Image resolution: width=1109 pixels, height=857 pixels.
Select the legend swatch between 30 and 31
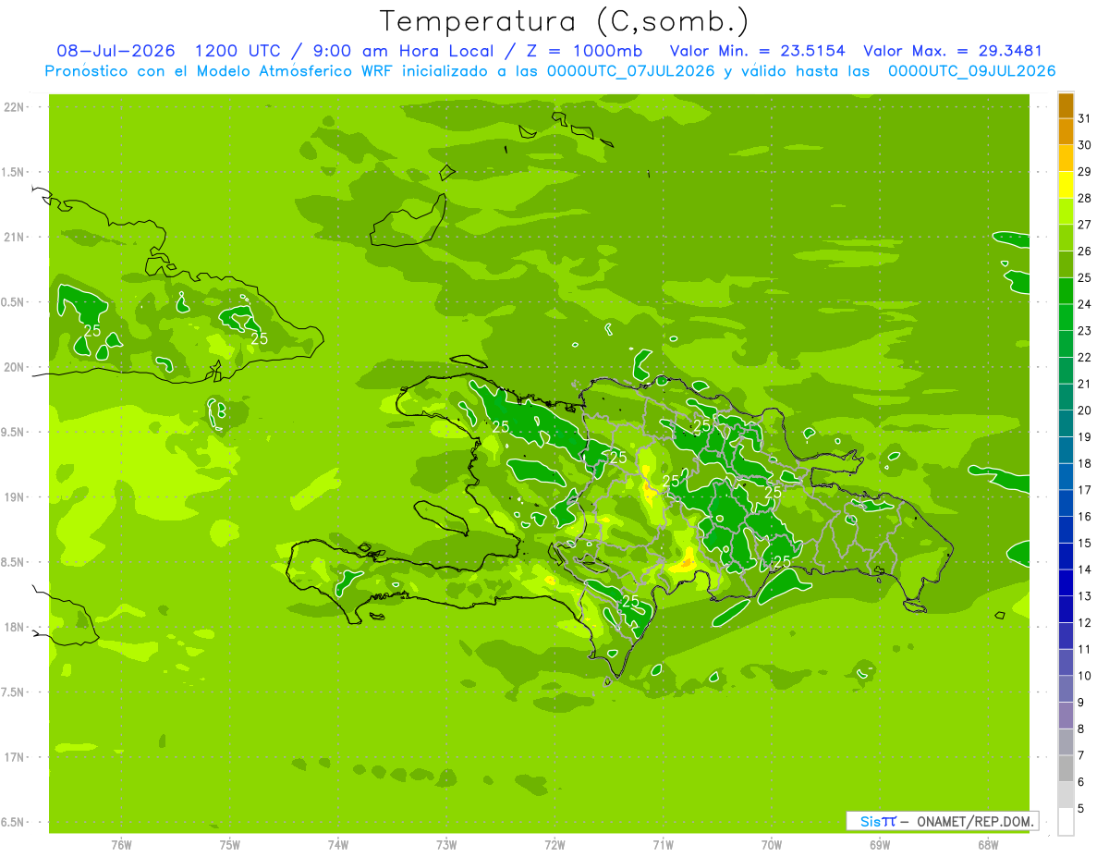click(1066, 132)
